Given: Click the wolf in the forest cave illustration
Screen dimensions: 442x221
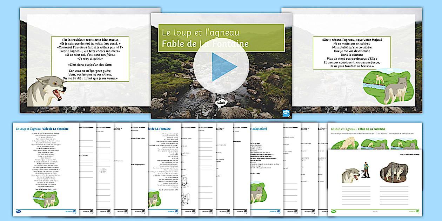Looking at the screenshot, I should click(395, 173).
